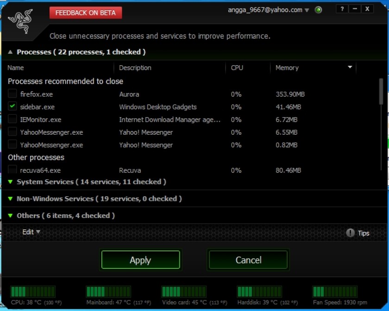Check the IEMonitor.exe checkbox
The width and height of the screenshot is (389, 311).
click(x=12, y=119)
